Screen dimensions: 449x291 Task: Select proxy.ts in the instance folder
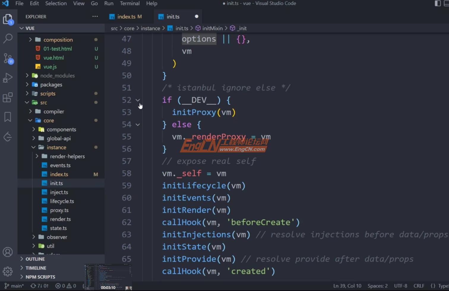coord(59,210)
